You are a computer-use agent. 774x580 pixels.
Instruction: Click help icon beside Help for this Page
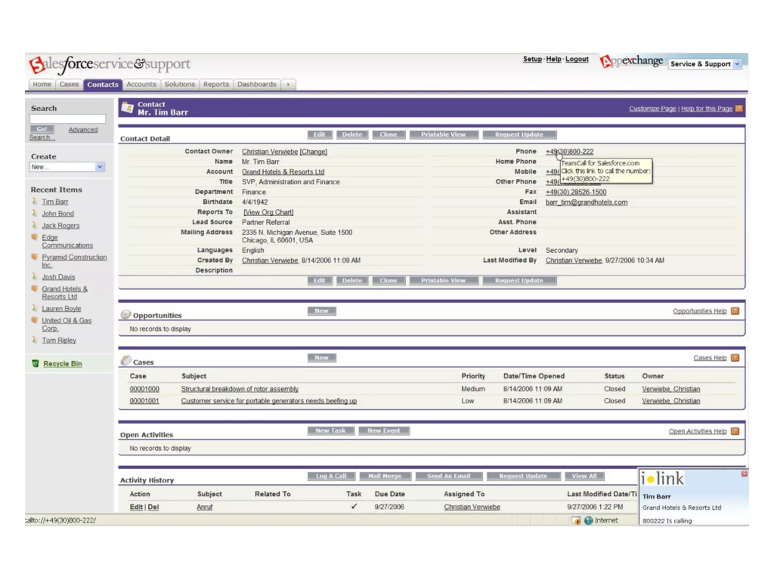click(x=739, y=109)
